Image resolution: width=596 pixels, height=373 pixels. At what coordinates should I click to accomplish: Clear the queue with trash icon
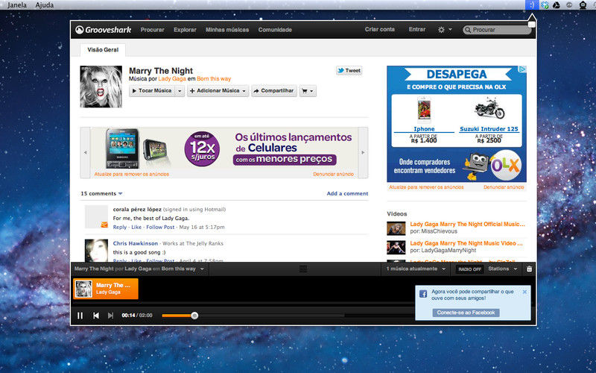pos(529,269)
